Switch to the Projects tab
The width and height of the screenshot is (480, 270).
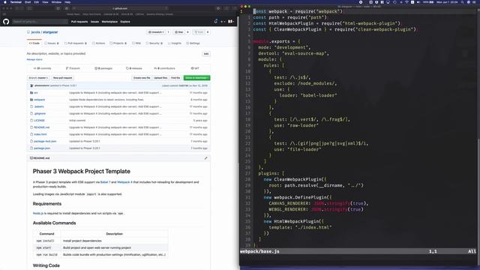(x=118, y=43)
